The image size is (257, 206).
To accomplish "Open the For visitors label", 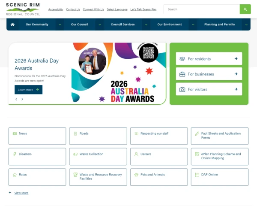I will (x=197, y=89).
